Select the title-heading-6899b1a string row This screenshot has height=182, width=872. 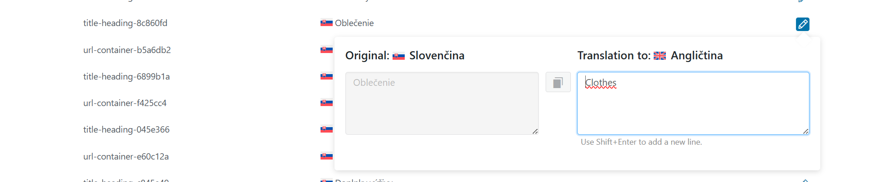pos(127,76)
